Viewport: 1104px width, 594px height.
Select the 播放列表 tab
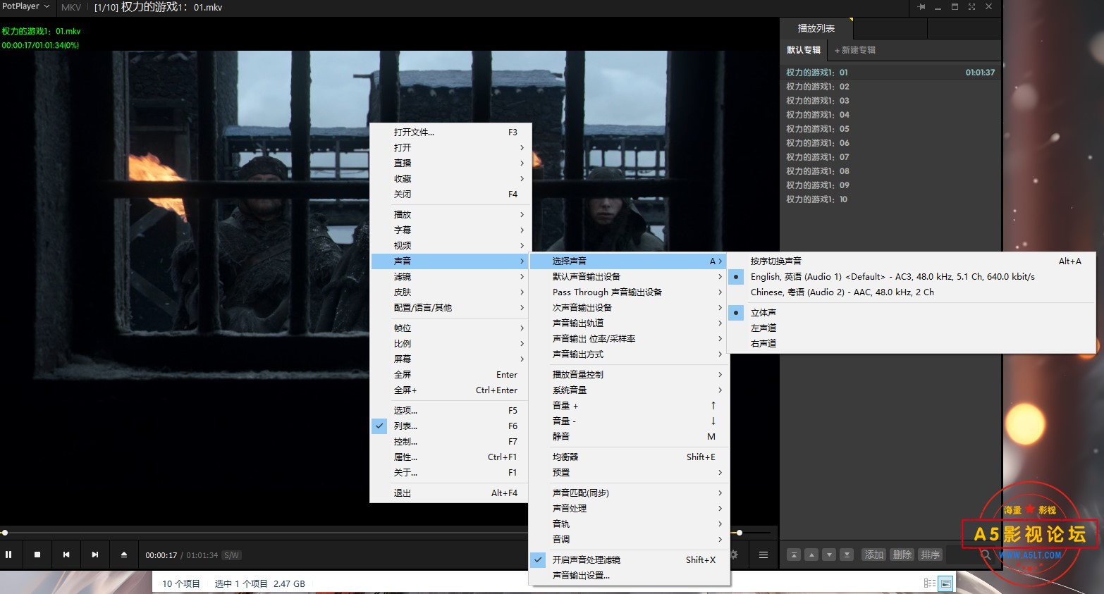coord(816,28)
